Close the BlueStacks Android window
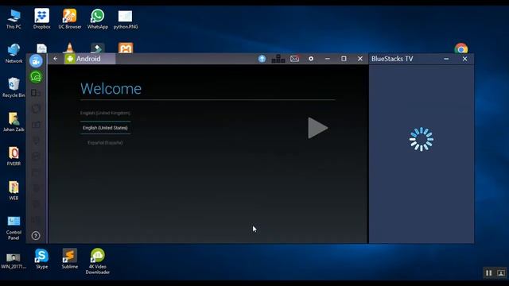 pos(360,59)
